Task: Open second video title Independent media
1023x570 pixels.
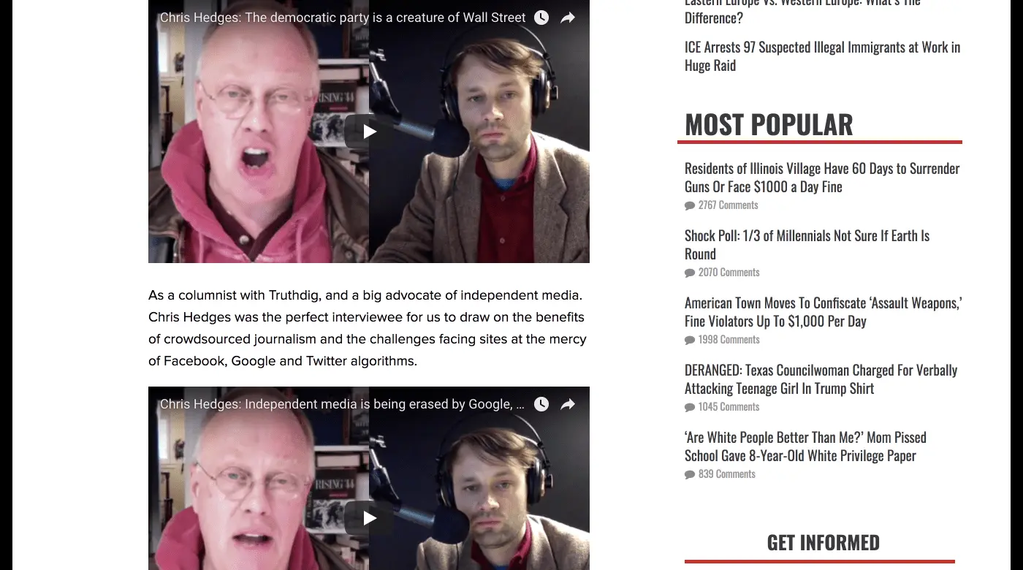Action: (343, 404)
